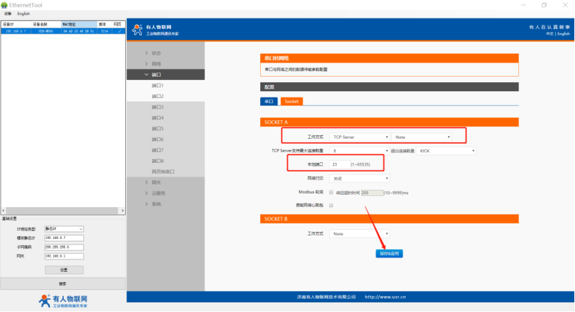Click the 设置 button under basic settings
Image resolution: width=575 pixels, height=312 pixels.
(x=64, y=270)
